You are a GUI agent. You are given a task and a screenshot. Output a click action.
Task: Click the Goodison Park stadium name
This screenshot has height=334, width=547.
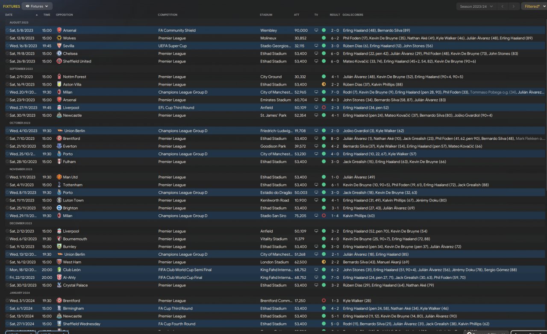pyautogui.click(x=272, y=146)
